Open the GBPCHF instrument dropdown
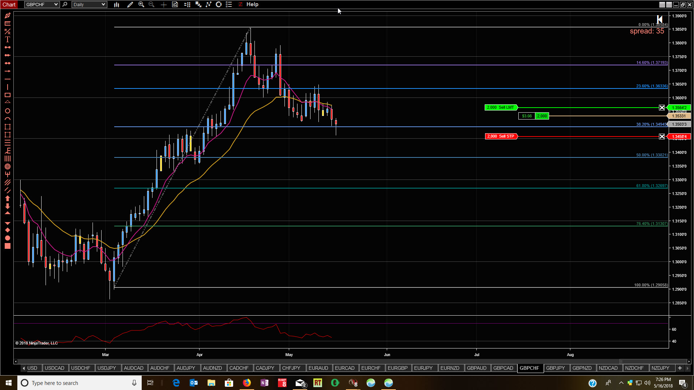 pos(56,5)
